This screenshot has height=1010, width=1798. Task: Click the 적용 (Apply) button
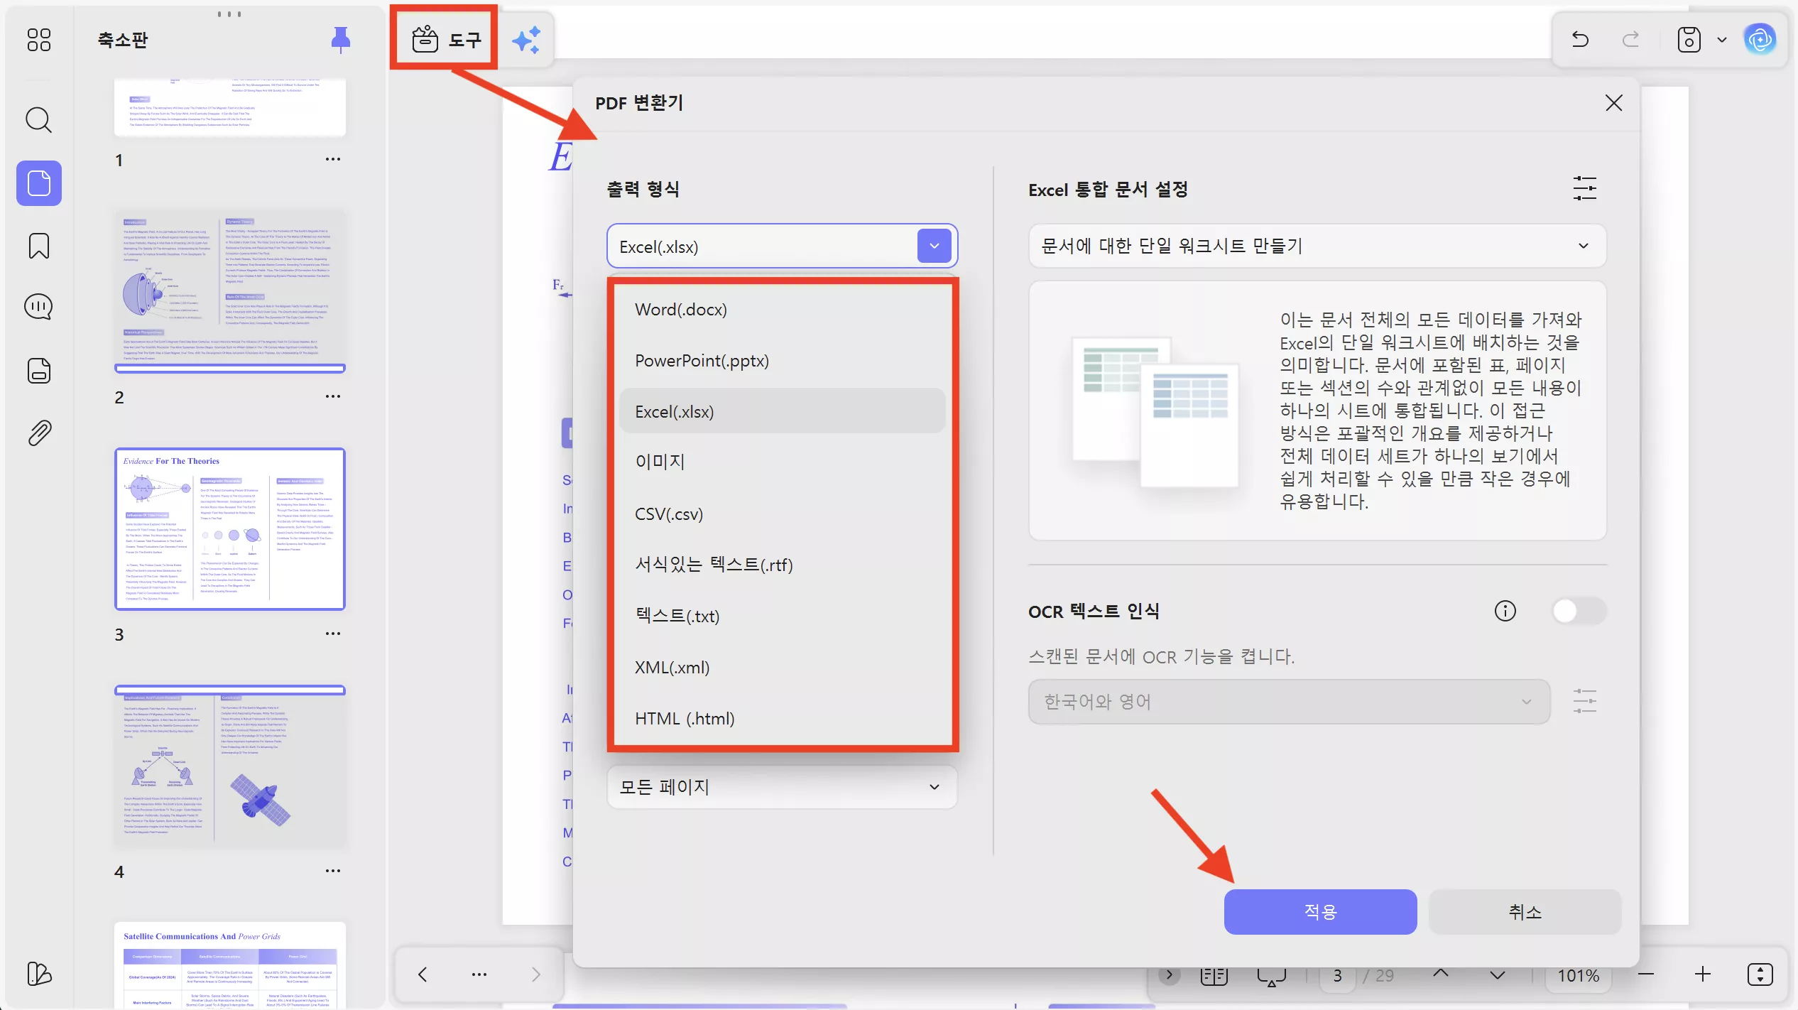(1319, 912)
